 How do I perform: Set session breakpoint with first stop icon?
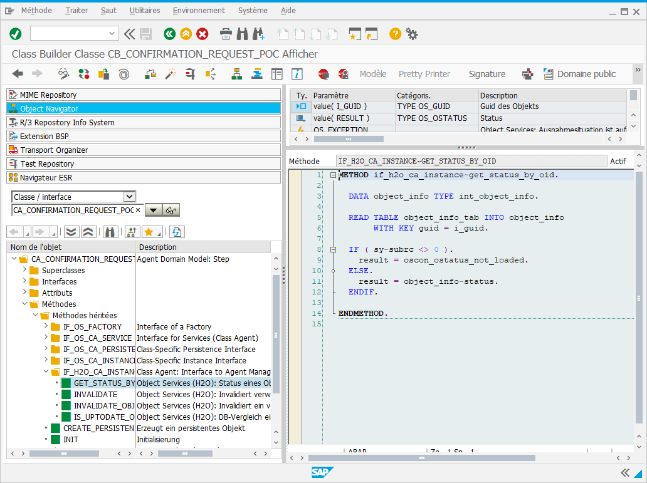tap(323, 74)
